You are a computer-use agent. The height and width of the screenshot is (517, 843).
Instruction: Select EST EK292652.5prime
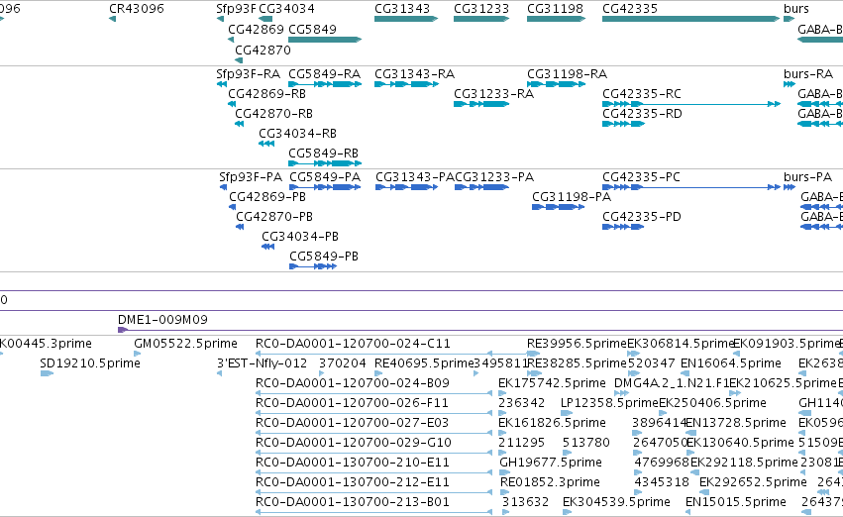(753, 482)
